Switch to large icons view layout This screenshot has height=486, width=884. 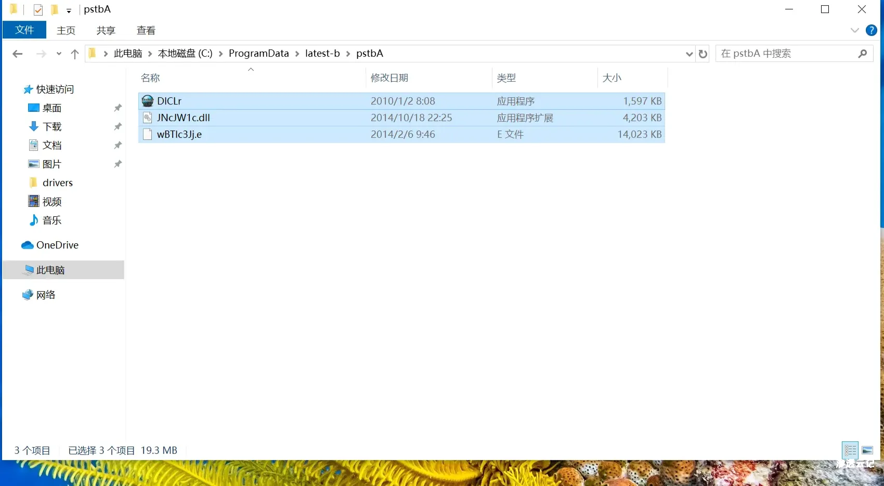pos(867,450)
